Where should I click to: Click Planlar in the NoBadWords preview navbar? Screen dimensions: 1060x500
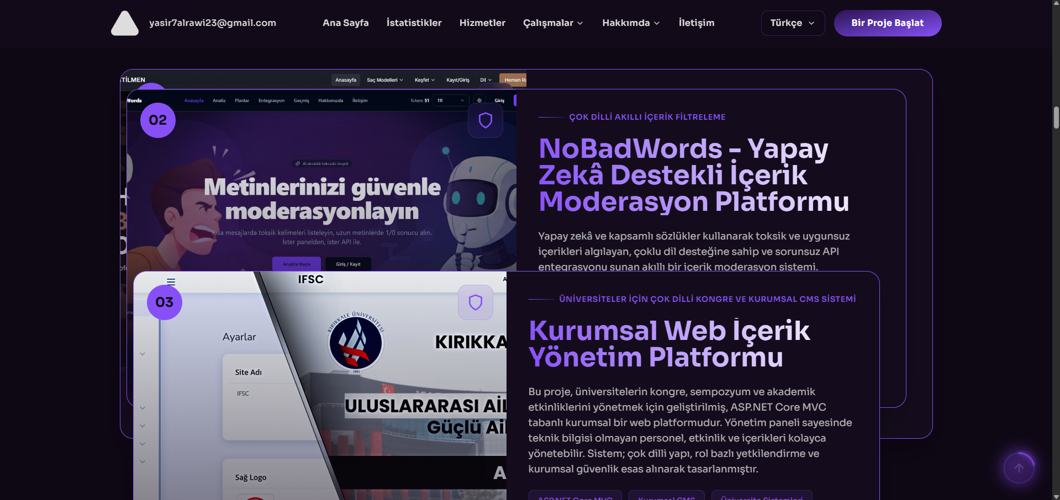(242, 100)
